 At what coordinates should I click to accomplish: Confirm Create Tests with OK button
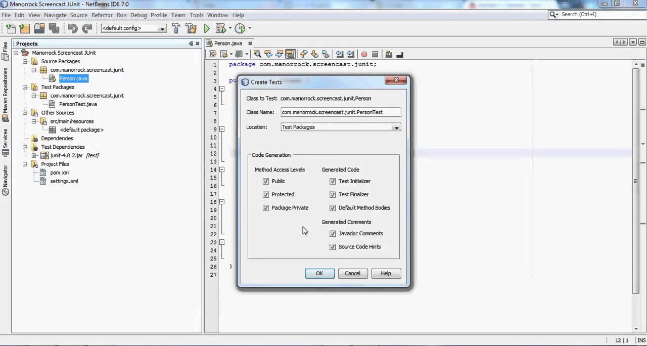[x=319, y=274]
